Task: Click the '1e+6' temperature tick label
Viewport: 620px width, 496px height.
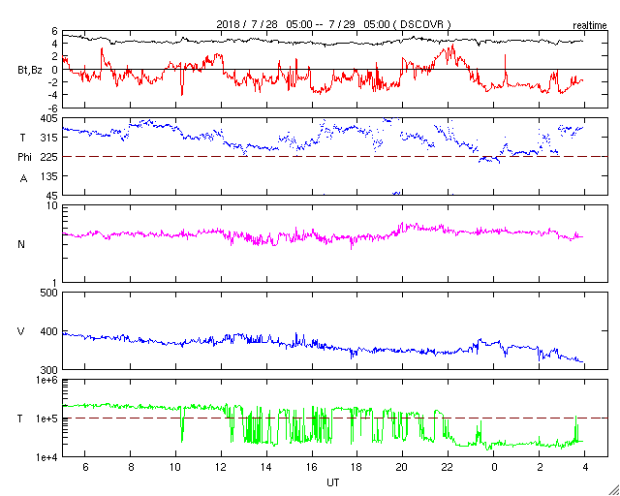Action: coord(47,380)
